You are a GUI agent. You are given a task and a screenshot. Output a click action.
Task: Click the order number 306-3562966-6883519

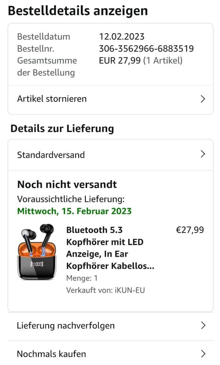click(146, 49)
